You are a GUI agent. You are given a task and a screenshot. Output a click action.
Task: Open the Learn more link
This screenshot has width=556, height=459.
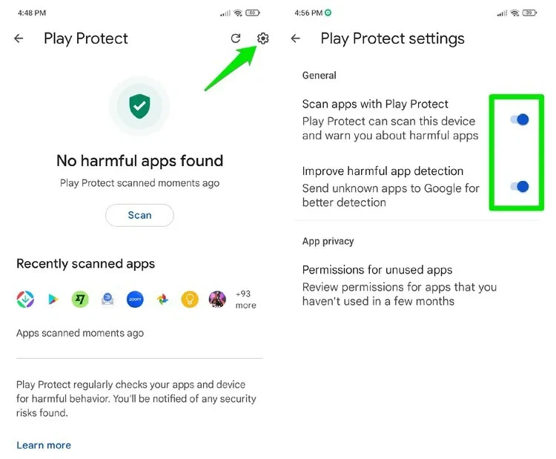pyautogui.click(x=44, y=445)
